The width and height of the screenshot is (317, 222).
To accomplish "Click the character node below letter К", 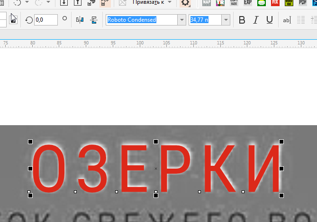I will coord(199,192).
